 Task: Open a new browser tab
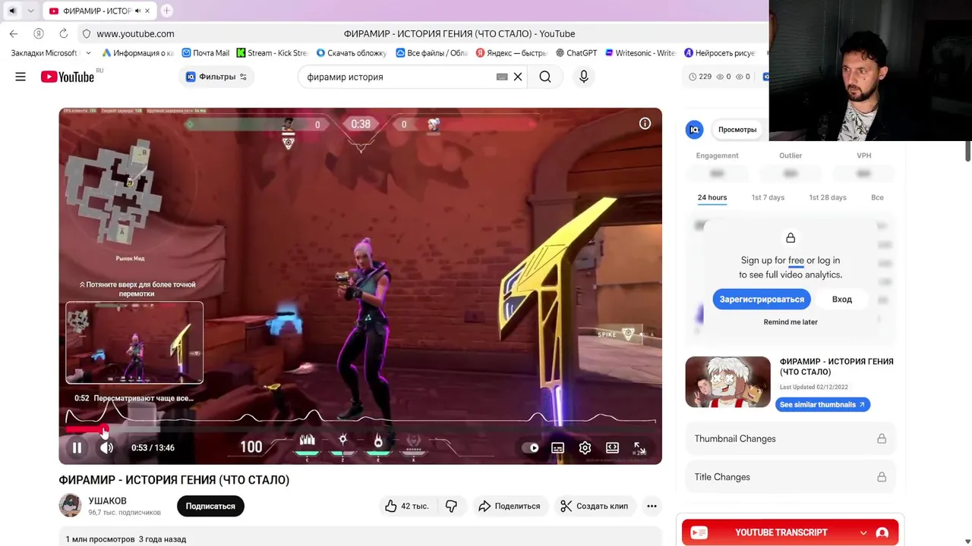coord(166,11)
